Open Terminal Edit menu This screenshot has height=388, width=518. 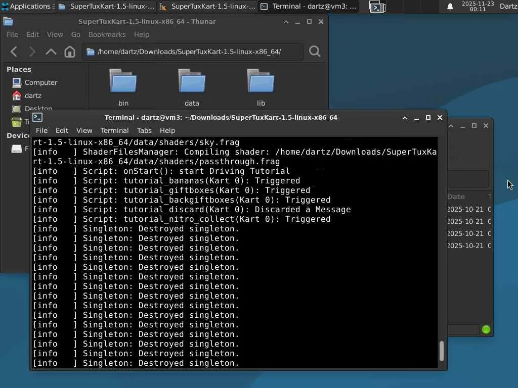pos(62,130)
